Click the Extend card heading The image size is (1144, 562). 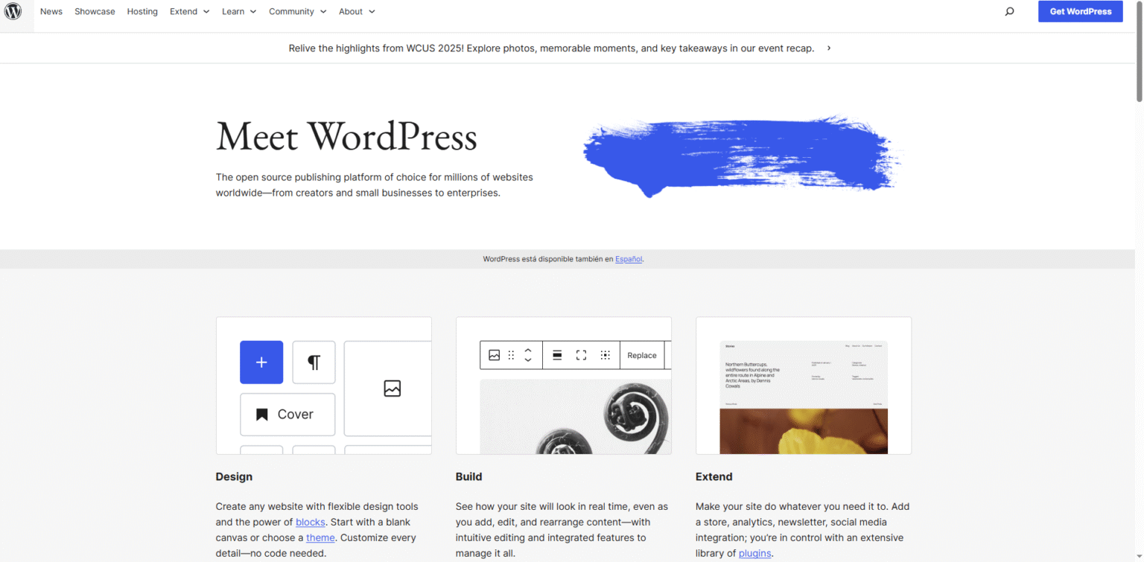pos(714,476)
